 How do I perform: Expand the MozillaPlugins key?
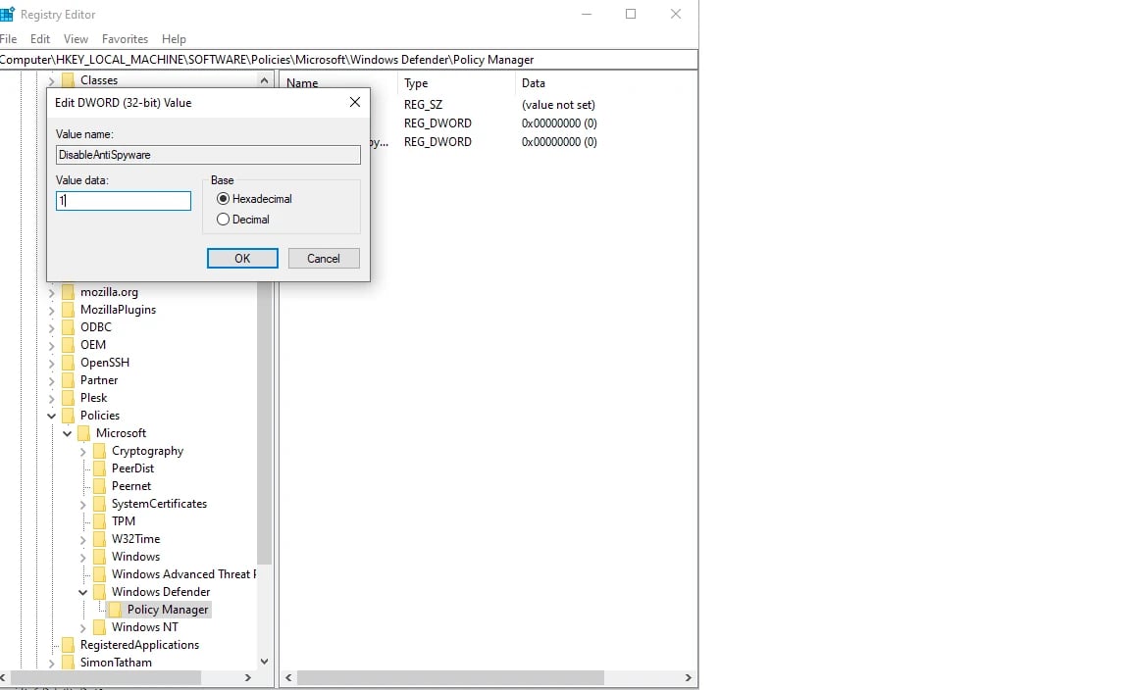(x=51, y=311)
